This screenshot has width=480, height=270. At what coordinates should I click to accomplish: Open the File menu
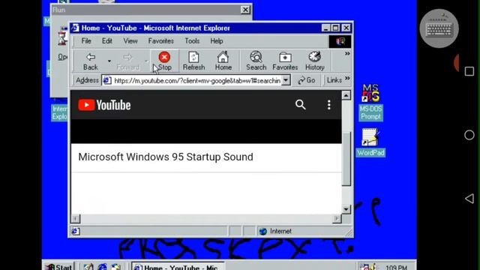point(86,41)
